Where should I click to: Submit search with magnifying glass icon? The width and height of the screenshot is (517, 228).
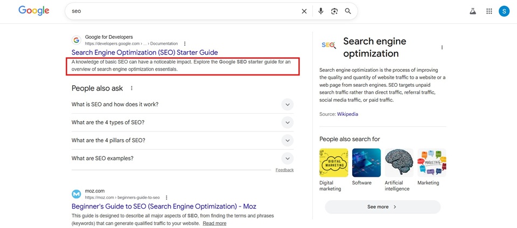pos(348,11)
